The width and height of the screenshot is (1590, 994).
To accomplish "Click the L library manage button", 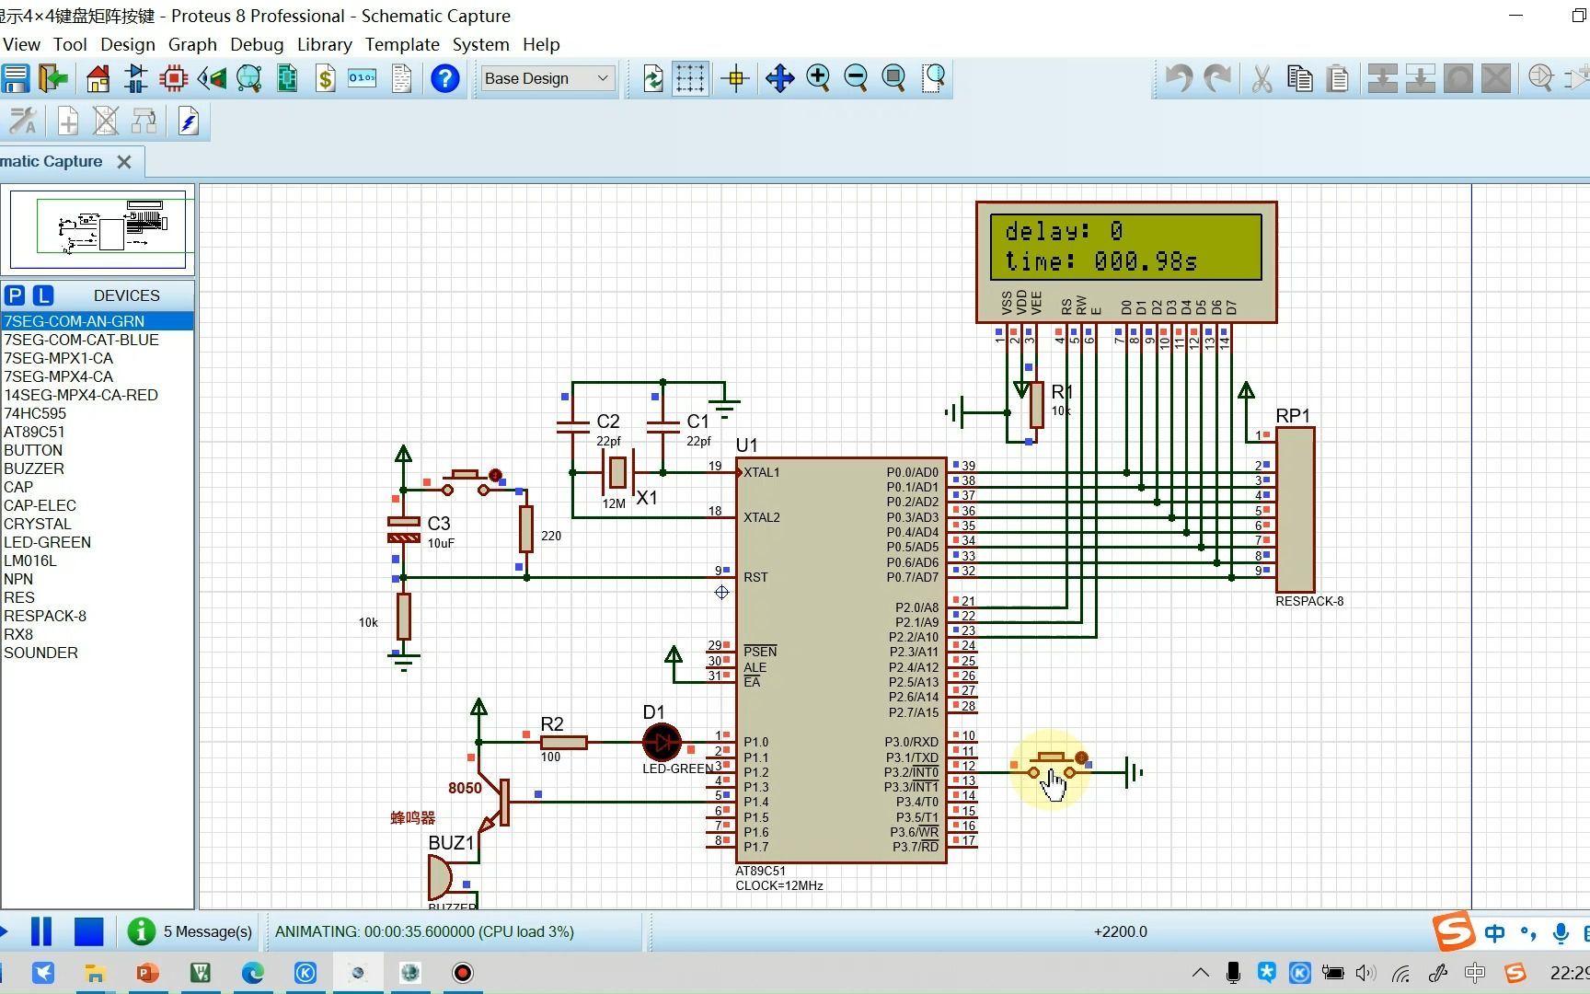I will (43, 295).
